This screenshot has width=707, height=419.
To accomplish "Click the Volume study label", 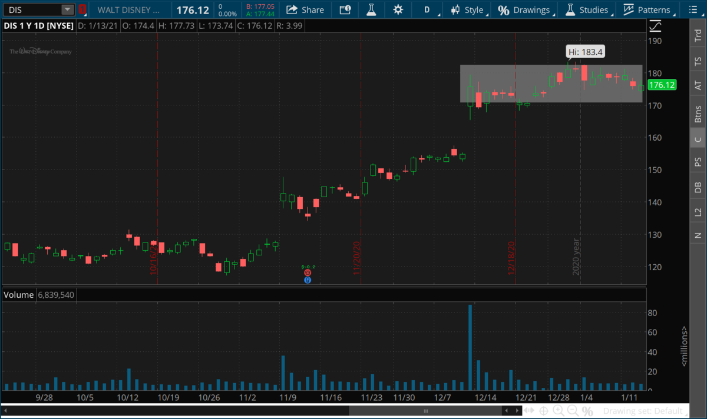I will pos(19,295).
